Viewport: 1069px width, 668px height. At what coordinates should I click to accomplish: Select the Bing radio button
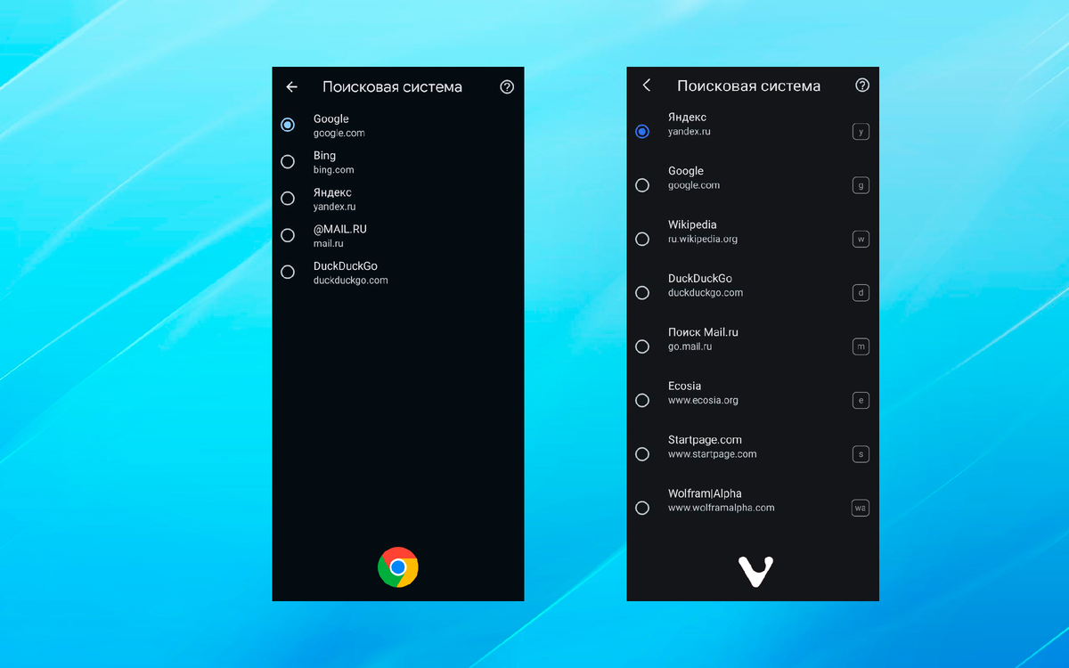(x=288, y=161)
